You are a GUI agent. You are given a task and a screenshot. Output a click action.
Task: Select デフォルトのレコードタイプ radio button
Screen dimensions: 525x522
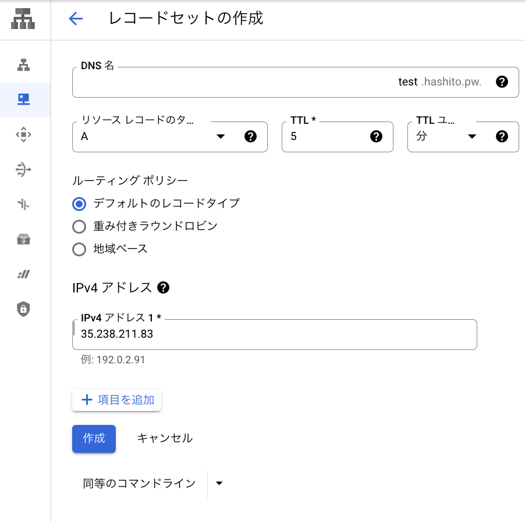pos(79,203)
